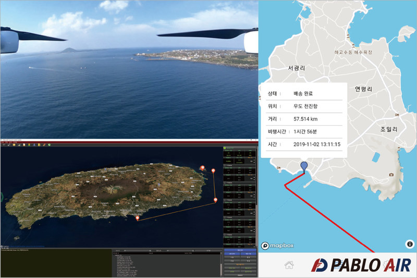
Task: Click the log list vertical scrollbar
Action: tap(221, 264)
